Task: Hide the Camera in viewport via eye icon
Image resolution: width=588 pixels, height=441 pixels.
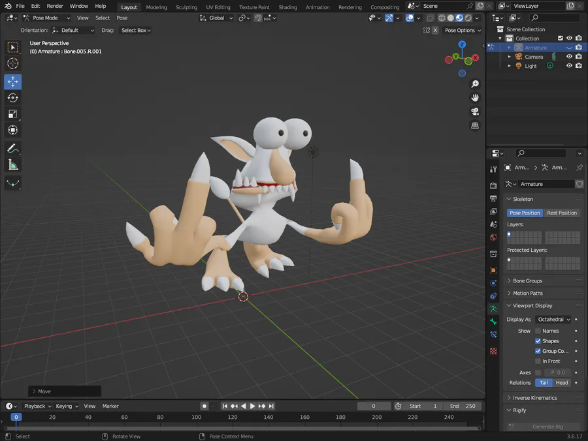Action: click(569, 57)
